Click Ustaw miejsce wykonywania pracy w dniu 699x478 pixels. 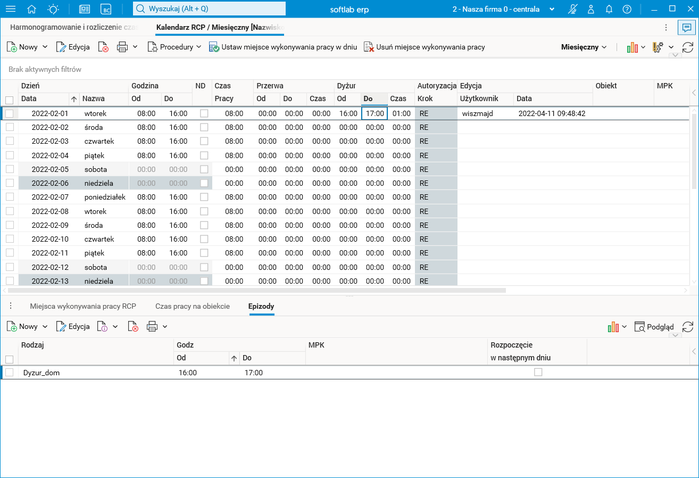pos(283,47)
